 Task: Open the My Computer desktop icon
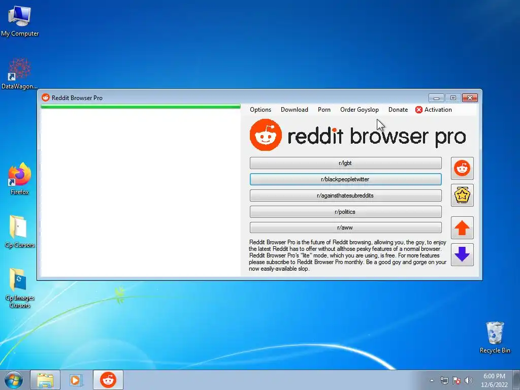20,21
